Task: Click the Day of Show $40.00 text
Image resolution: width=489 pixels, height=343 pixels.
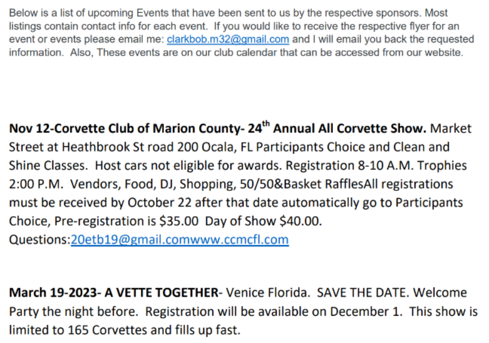Action: (x=263, y=221)
